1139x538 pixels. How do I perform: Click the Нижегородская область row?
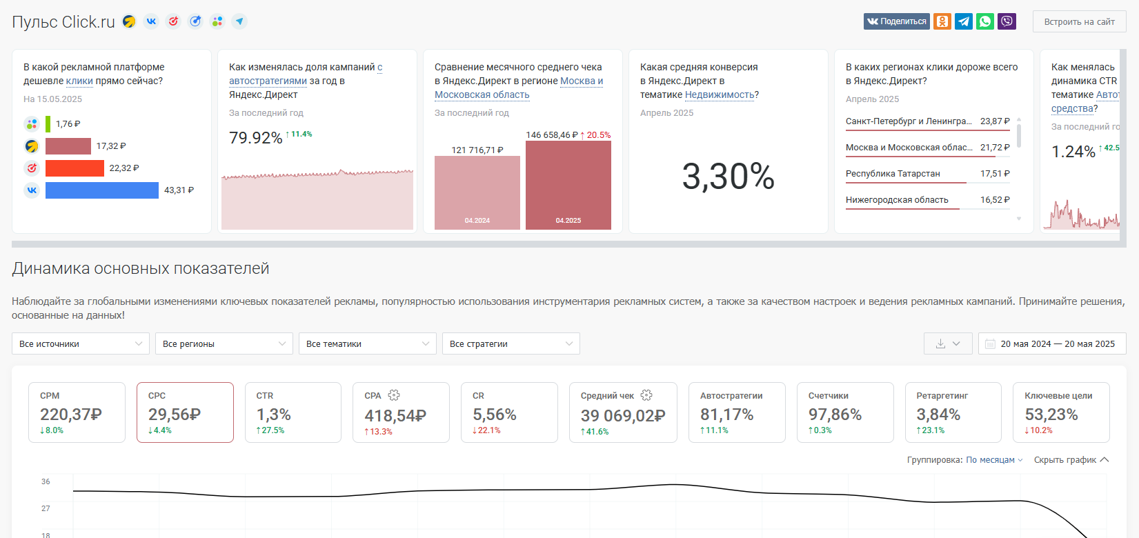click(x=928, y=200)
